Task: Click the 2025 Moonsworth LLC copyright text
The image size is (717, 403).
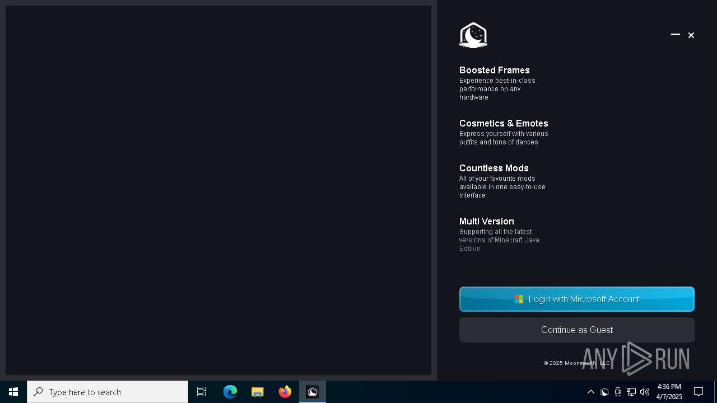Action: click(x=576, y=363)
